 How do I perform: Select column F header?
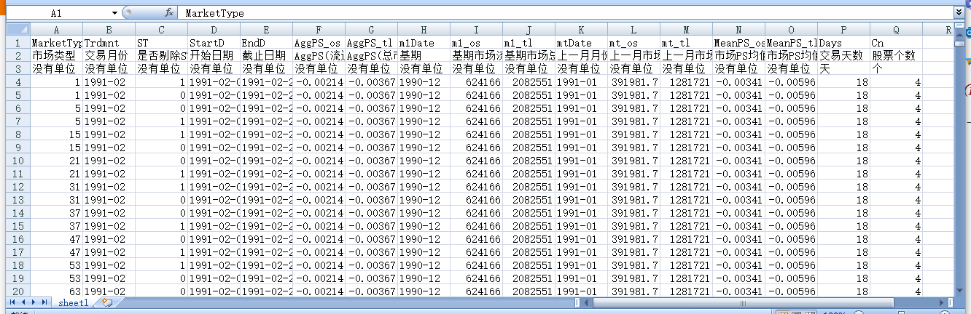(319, 30)
